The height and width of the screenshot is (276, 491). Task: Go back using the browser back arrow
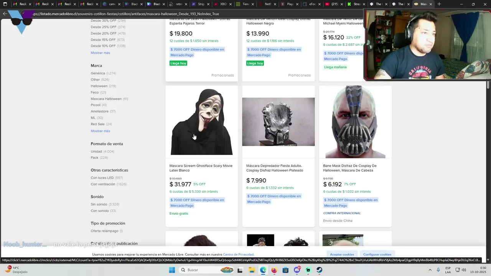coord(5,14)
